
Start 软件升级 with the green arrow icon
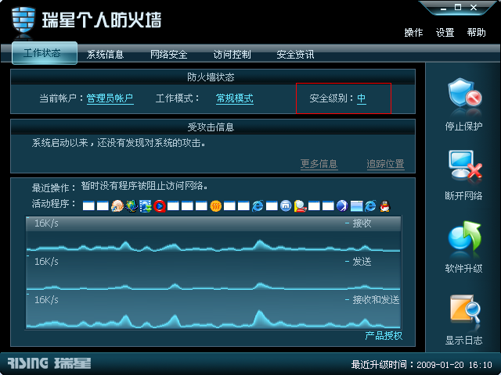(x=464, y=236)
